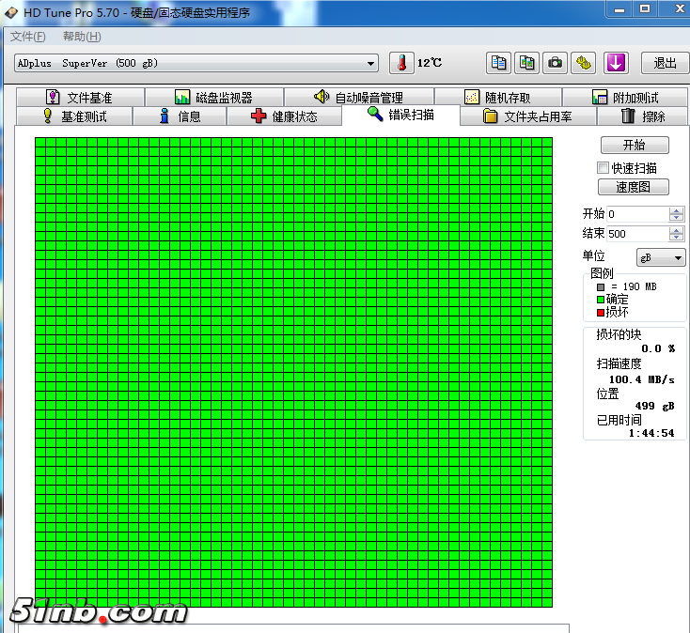Open the 单位 unit gB dropdown
690x633 pixels.
pos(661,257)
